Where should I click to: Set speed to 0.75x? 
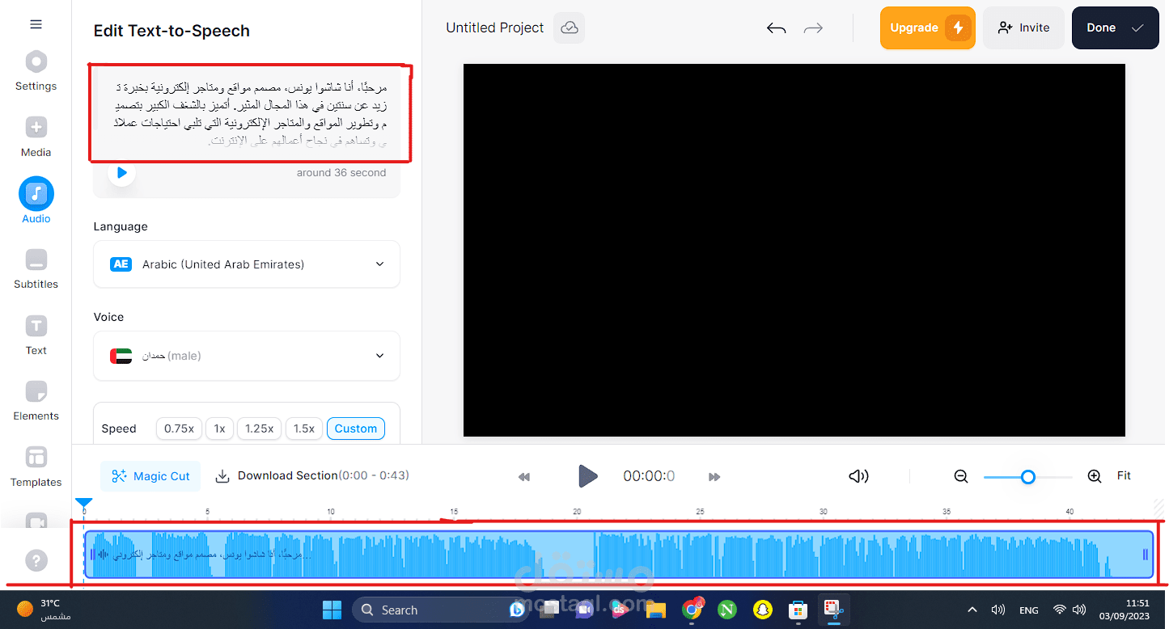[x=179, y=428]
